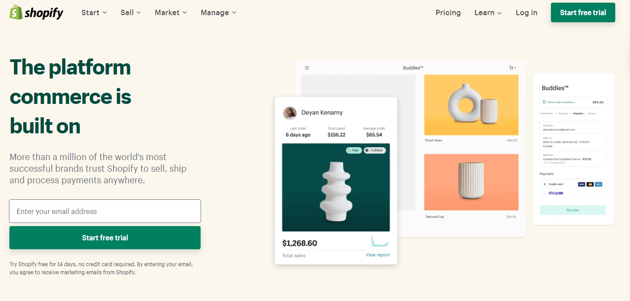Click the Mastercard icon next to Credit card
This screenshot has height=301, width=630.
(x=590, y=184)
